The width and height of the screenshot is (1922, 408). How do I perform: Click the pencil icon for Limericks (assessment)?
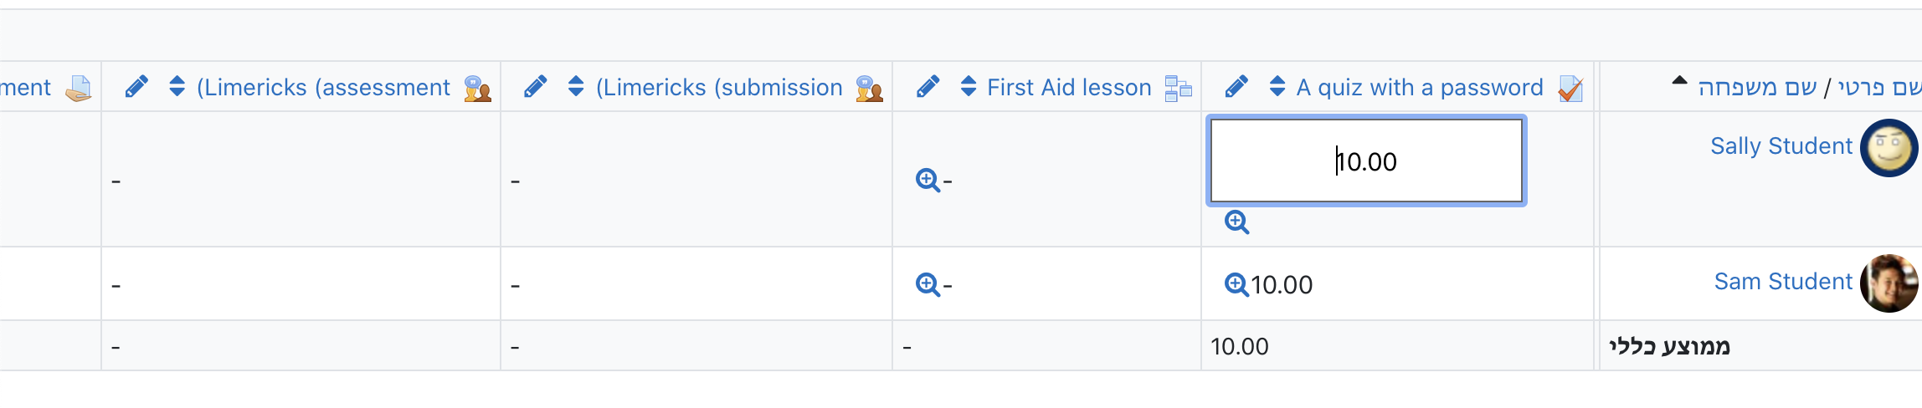[136, 86]
